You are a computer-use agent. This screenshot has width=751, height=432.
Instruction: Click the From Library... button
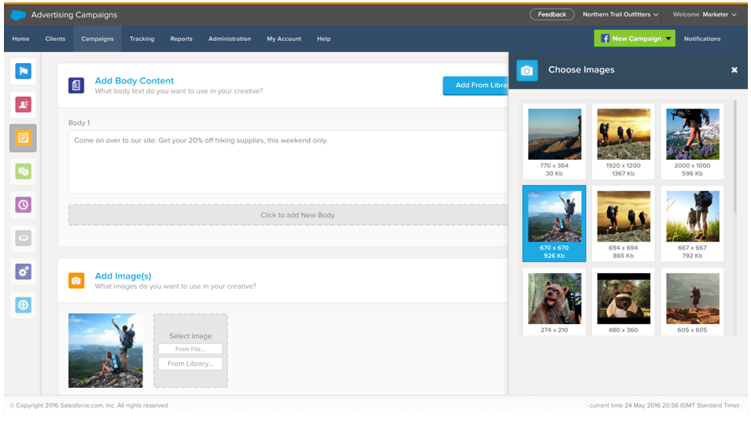tap(191, 364)
